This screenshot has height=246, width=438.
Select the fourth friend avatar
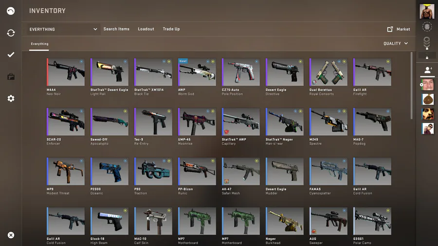point(428,128)
